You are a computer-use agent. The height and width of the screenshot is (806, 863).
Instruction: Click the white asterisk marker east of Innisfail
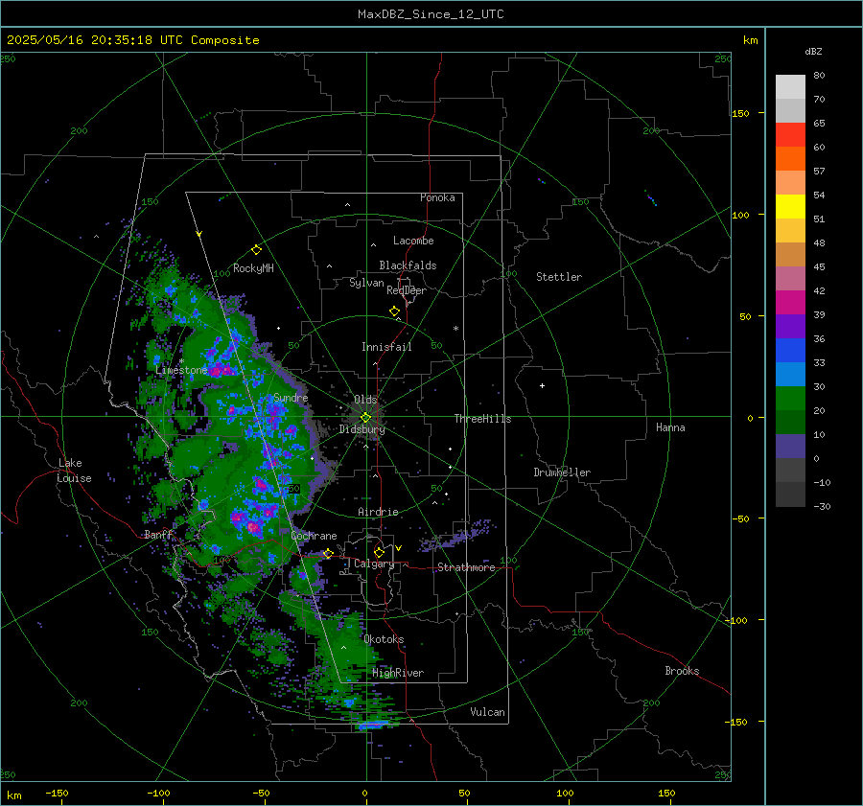[x=455, y=329]
